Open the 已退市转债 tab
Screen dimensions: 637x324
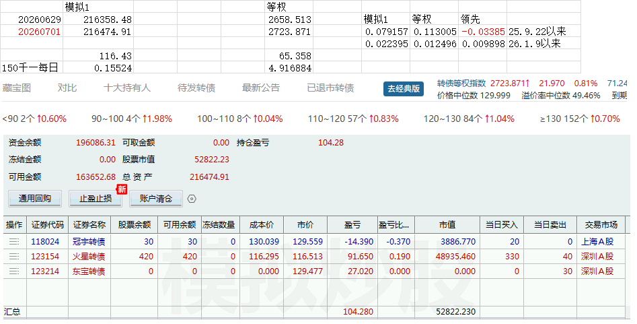[330, 88]
